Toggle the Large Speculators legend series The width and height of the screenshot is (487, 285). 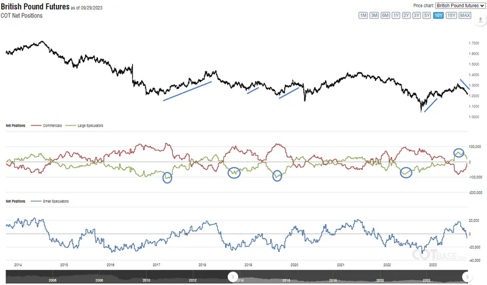point(85,125)
